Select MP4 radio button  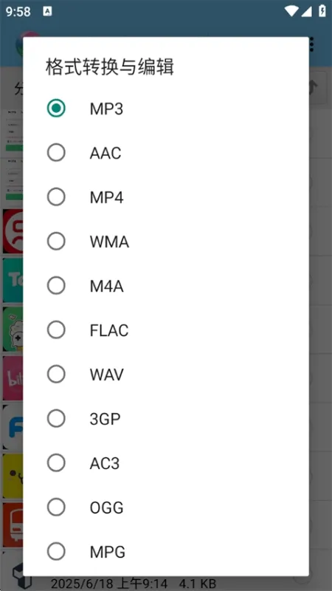tap(56, 197)
